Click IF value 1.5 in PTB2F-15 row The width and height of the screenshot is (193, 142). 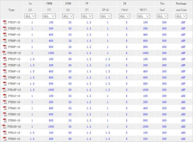click(108, 65)
